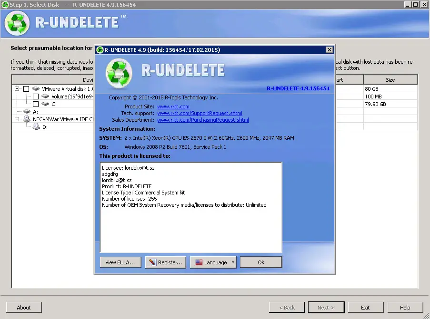Image resolution: width=430 pixels, height=319 pixels.
Task: Collapse the NECVMWar VMware IDE tree node
Action: tap(17, 119)
